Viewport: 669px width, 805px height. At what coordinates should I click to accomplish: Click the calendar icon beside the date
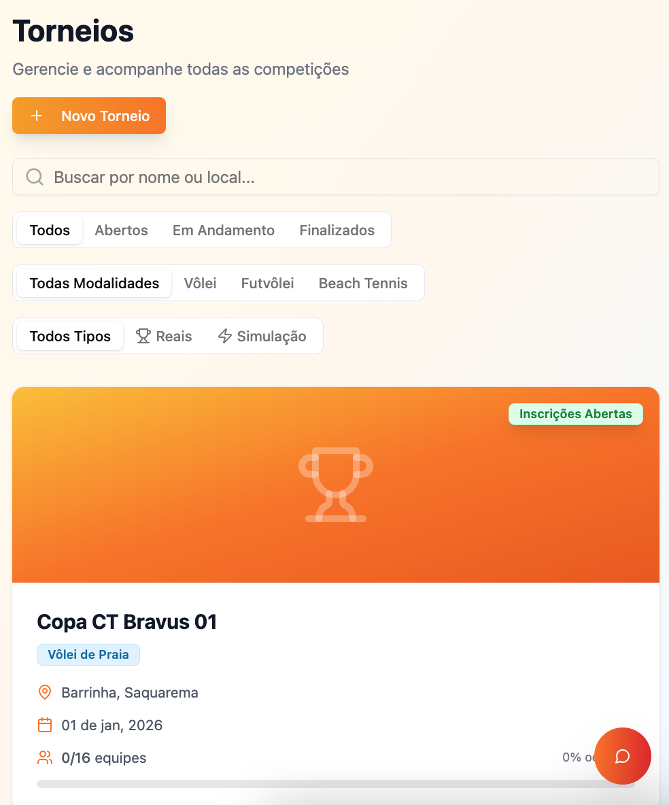(45, 725)
